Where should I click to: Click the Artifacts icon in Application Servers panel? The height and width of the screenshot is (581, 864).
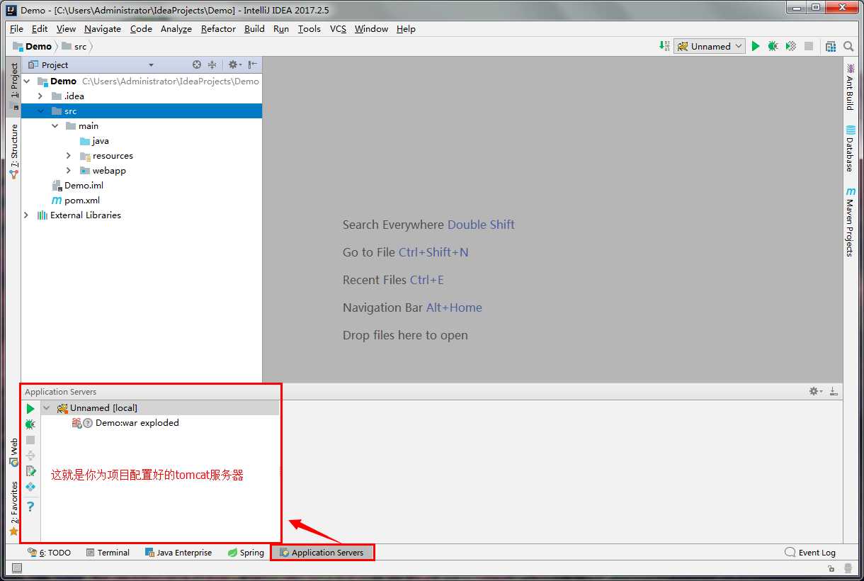pos(30,487)
